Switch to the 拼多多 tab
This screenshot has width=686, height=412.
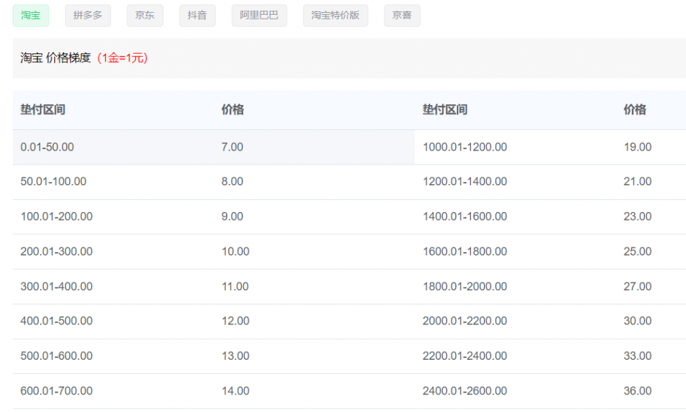tap(88, 15)
